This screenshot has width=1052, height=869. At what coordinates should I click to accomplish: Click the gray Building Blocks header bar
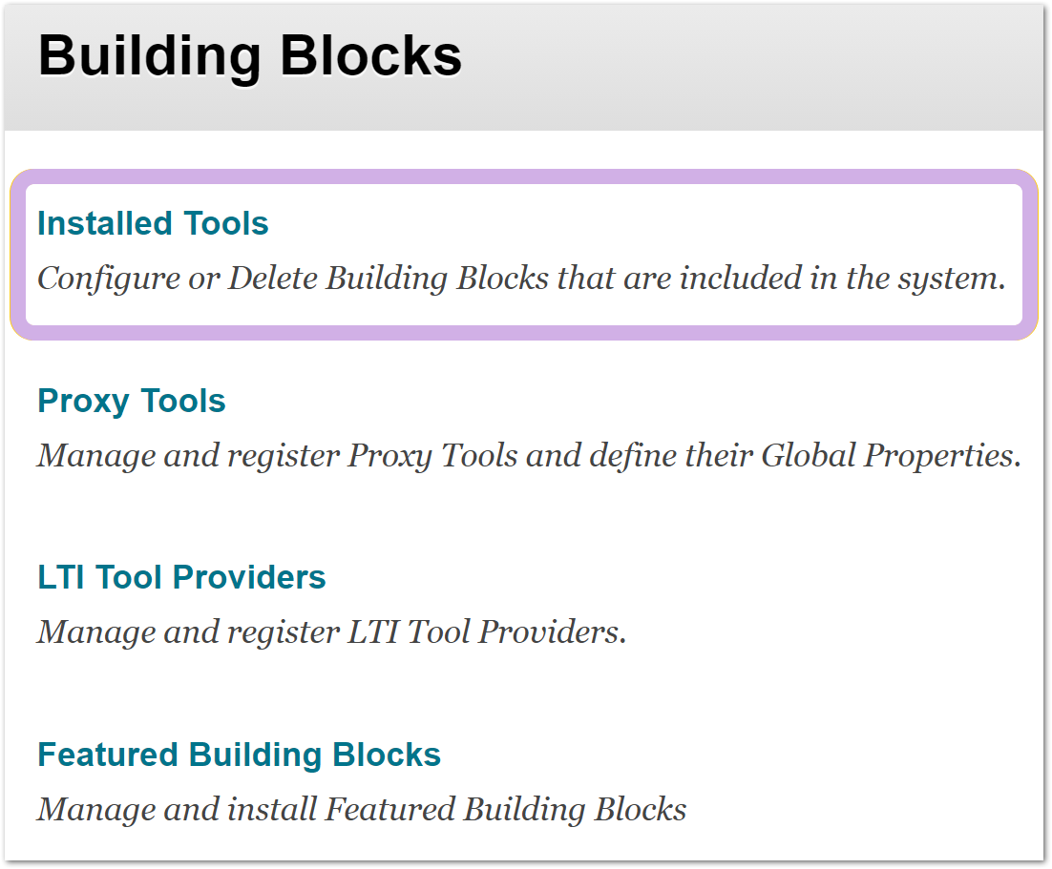[524, 67]
